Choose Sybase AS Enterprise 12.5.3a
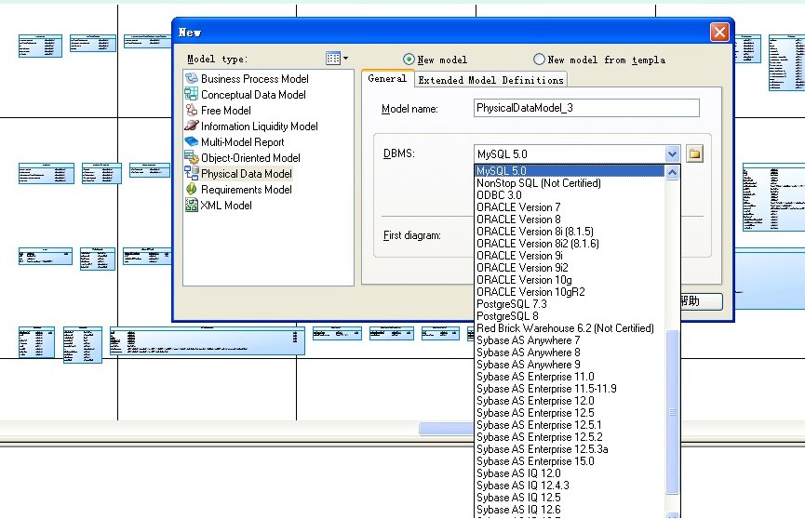The height and width of the screenshot is (519, 805). coord(570,448)
